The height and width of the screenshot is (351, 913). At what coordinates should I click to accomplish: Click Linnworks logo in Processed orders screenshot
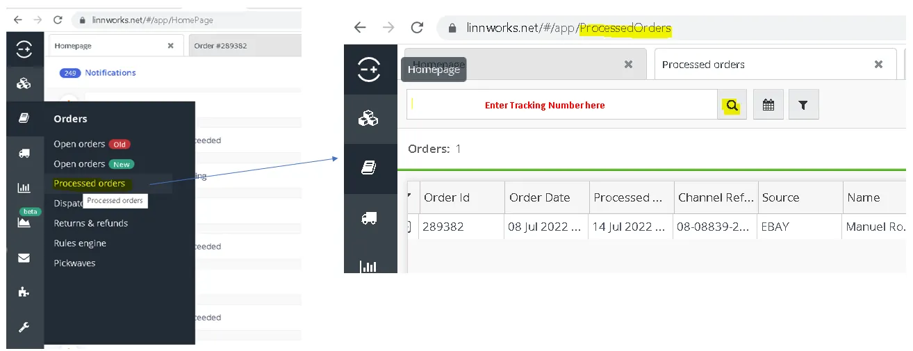pyautogui.click(x=370, y=70)
